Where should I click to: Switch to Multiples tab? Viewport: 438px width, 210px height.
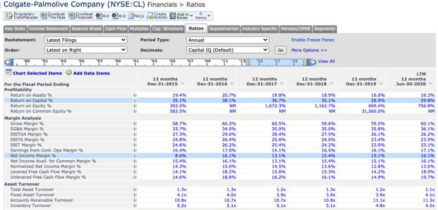(x=139, y=29)
